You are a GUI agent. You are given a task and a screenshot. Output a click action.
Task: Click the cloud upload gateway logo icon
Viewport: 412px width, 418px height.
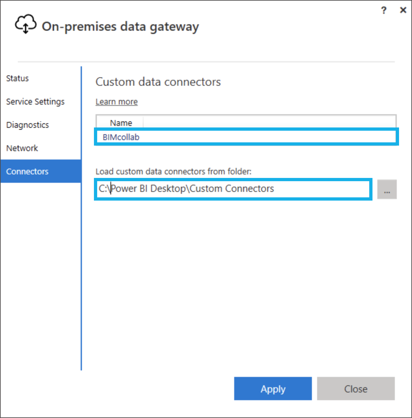pos(26,24)
